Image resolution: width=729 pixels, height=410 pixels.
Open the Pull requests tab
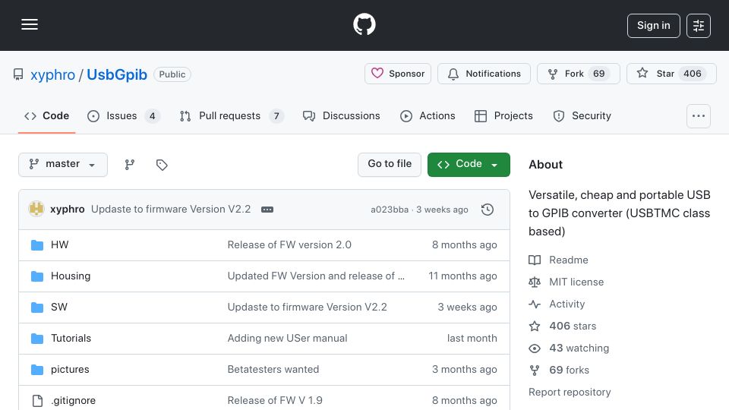coord(231,115)
